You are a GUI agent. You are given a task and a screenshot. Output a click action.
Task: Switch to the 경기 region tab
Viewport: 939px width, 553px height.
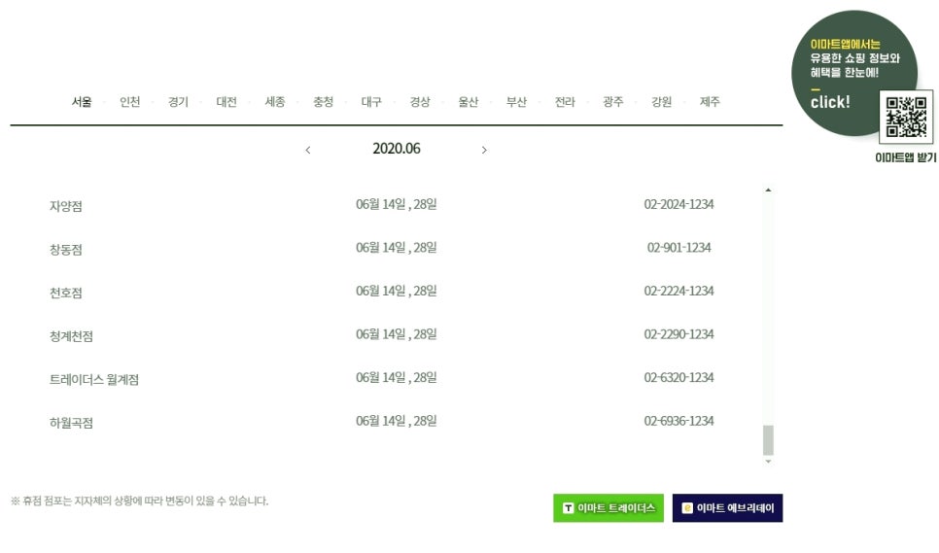click(x=178, y=102)
